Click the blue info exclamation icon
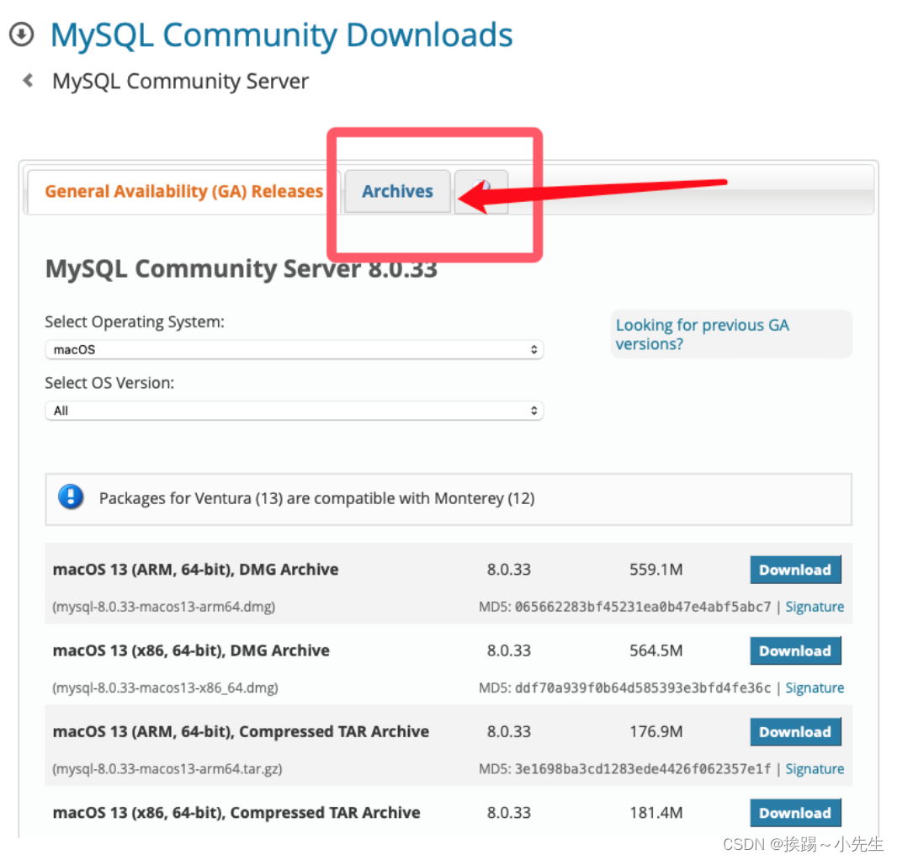Image resolution: width=897 pixels, height=860 pixels. pos(71,496)
